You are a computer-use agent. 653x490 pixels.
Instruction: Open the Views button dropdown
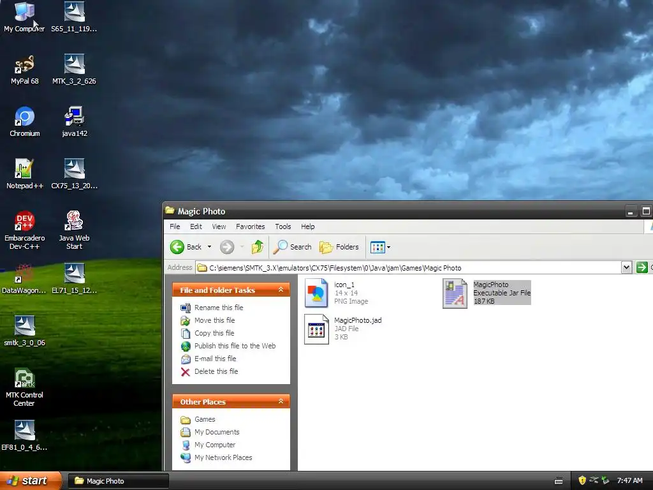coord(380,247)
